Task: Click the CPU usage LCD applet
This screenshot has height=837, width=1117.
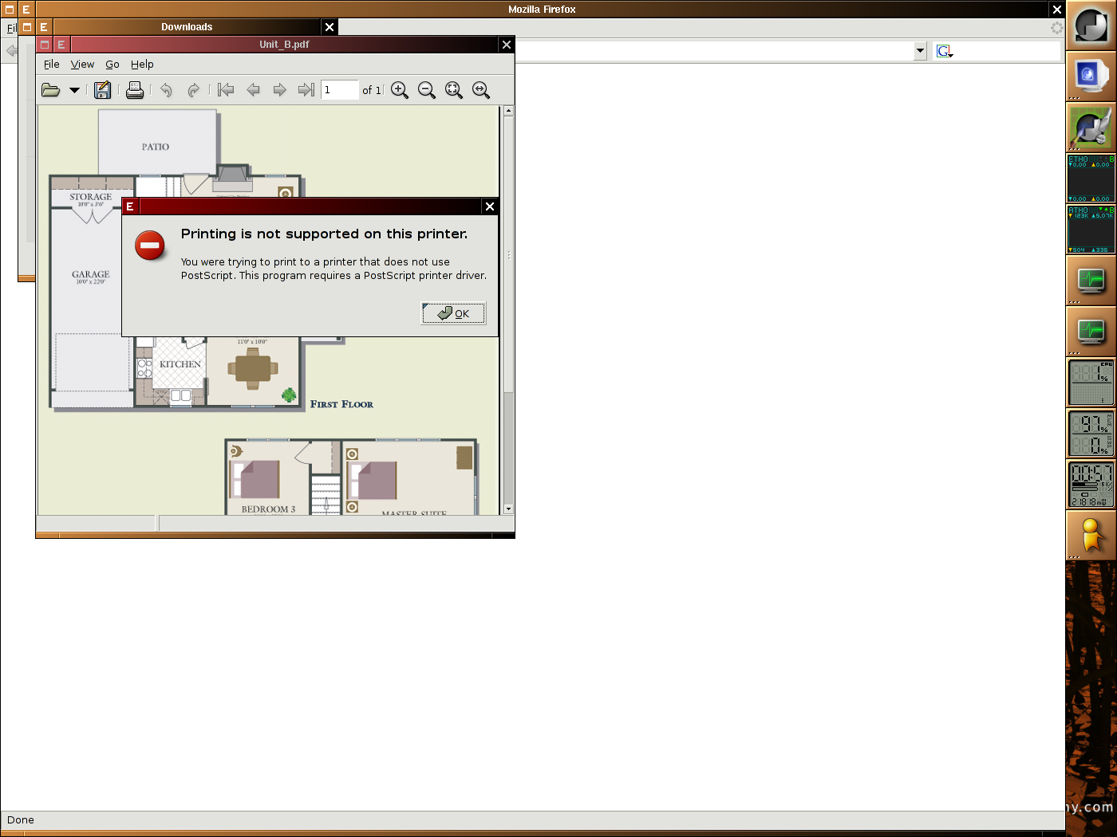Action: click(1091, 383)
